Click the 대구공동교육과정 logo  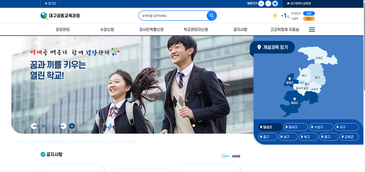point(60,16)
